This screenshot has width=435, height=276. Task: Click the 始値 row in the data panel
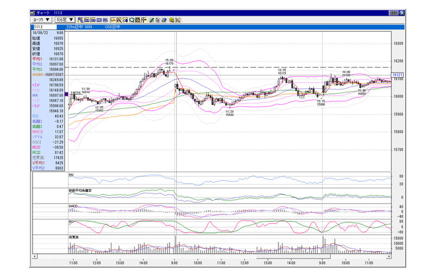click(48, 38)
